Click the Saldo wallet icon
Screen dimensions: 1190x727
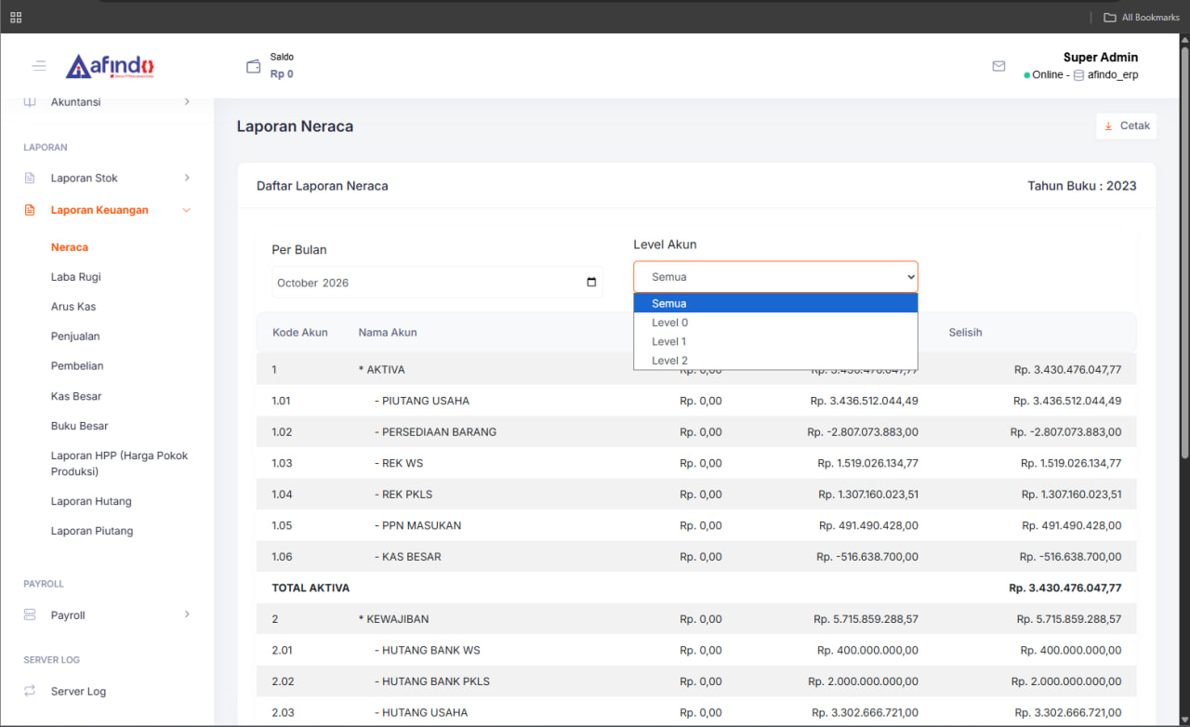coord(253,66)
